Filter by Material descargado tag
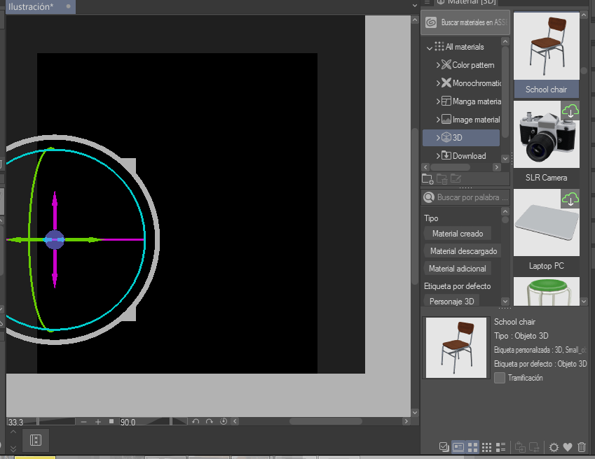 pos(463,250)
